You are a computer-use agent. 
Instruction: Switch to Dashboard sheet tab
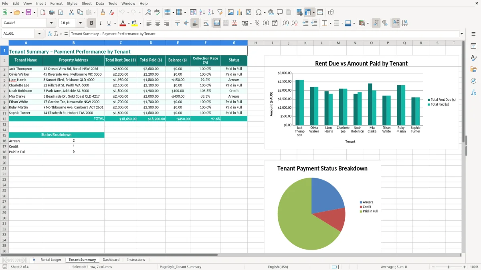[111, 260]
